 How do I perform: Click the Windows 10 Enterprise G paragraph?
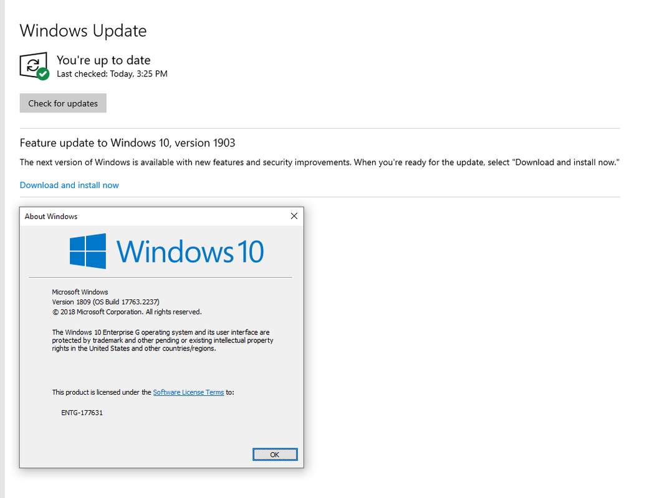coord(163,341)
